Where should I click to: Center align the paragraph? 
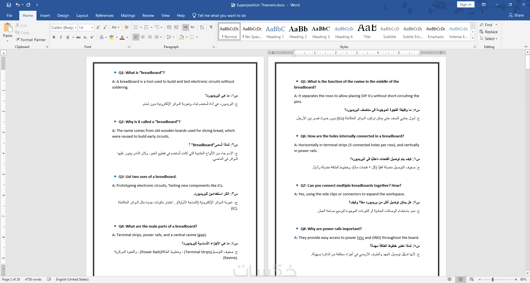[143, 37]
